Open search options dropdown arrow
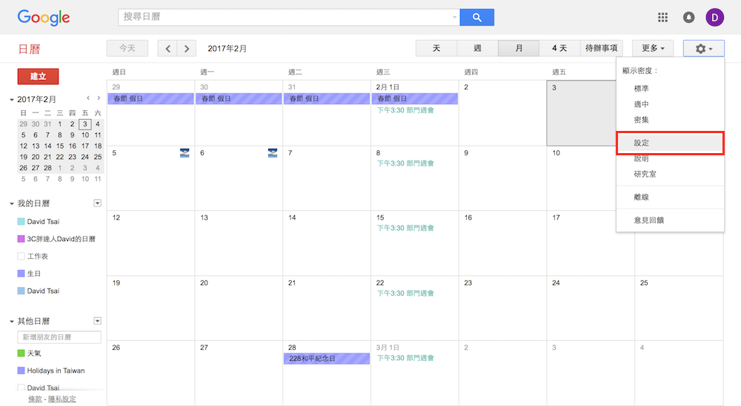 (x=454, y=18)
